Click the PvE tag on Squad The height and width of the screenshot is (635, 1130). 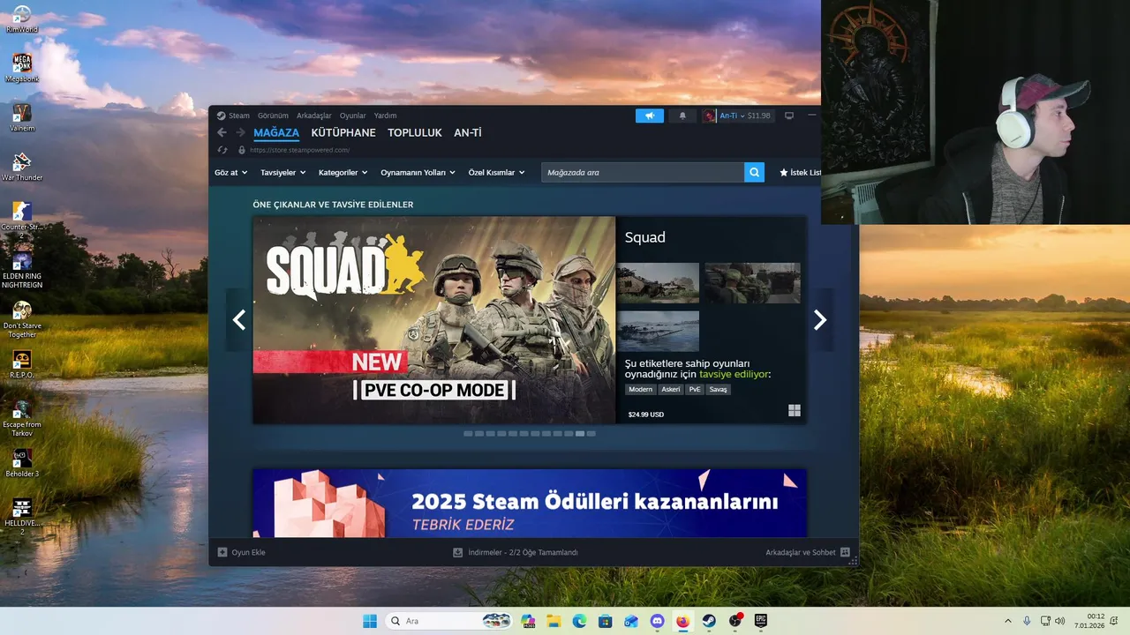(x=695, y=390)
